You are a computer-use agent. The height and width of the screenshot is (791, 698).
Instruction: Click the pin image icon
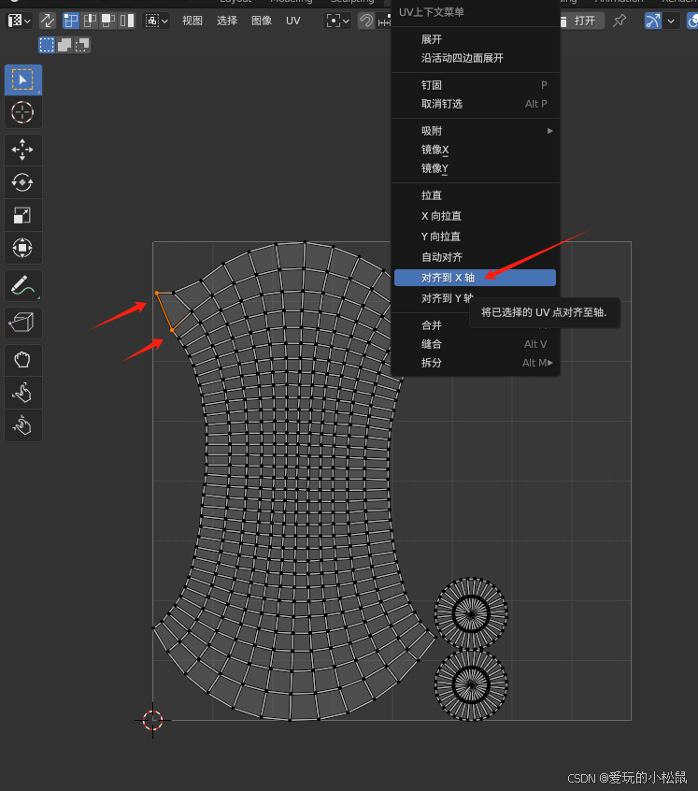pyautogui.click(x=620, y=21)
